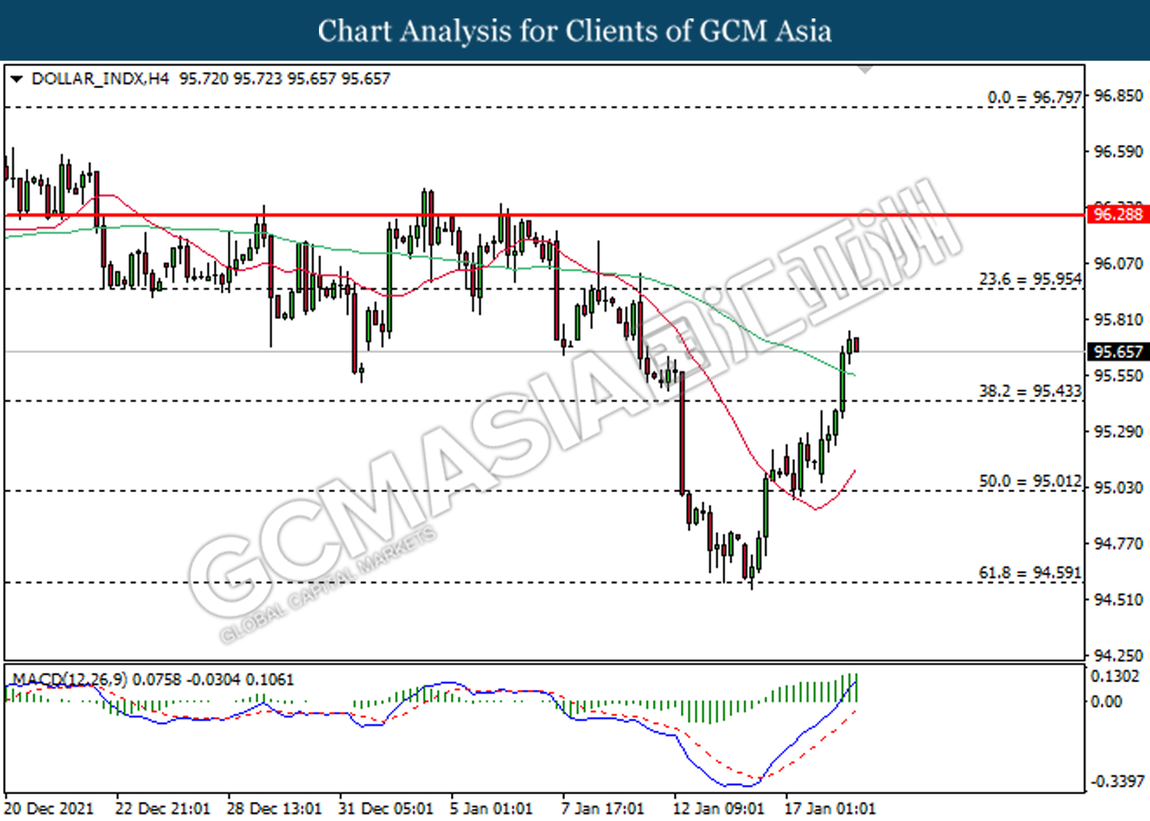The height and width of the screenshot is (821, 1150).
Task: Click the MACD 0.1302 scale value
Action: [1115, 676]
